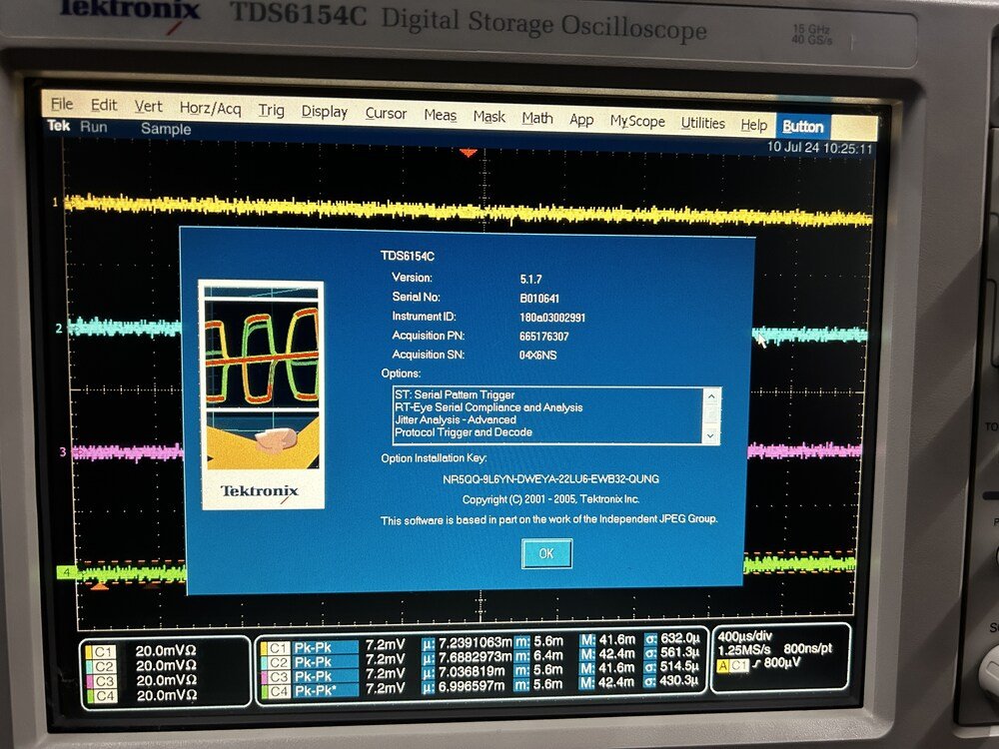Open the Edit menu

103,105
